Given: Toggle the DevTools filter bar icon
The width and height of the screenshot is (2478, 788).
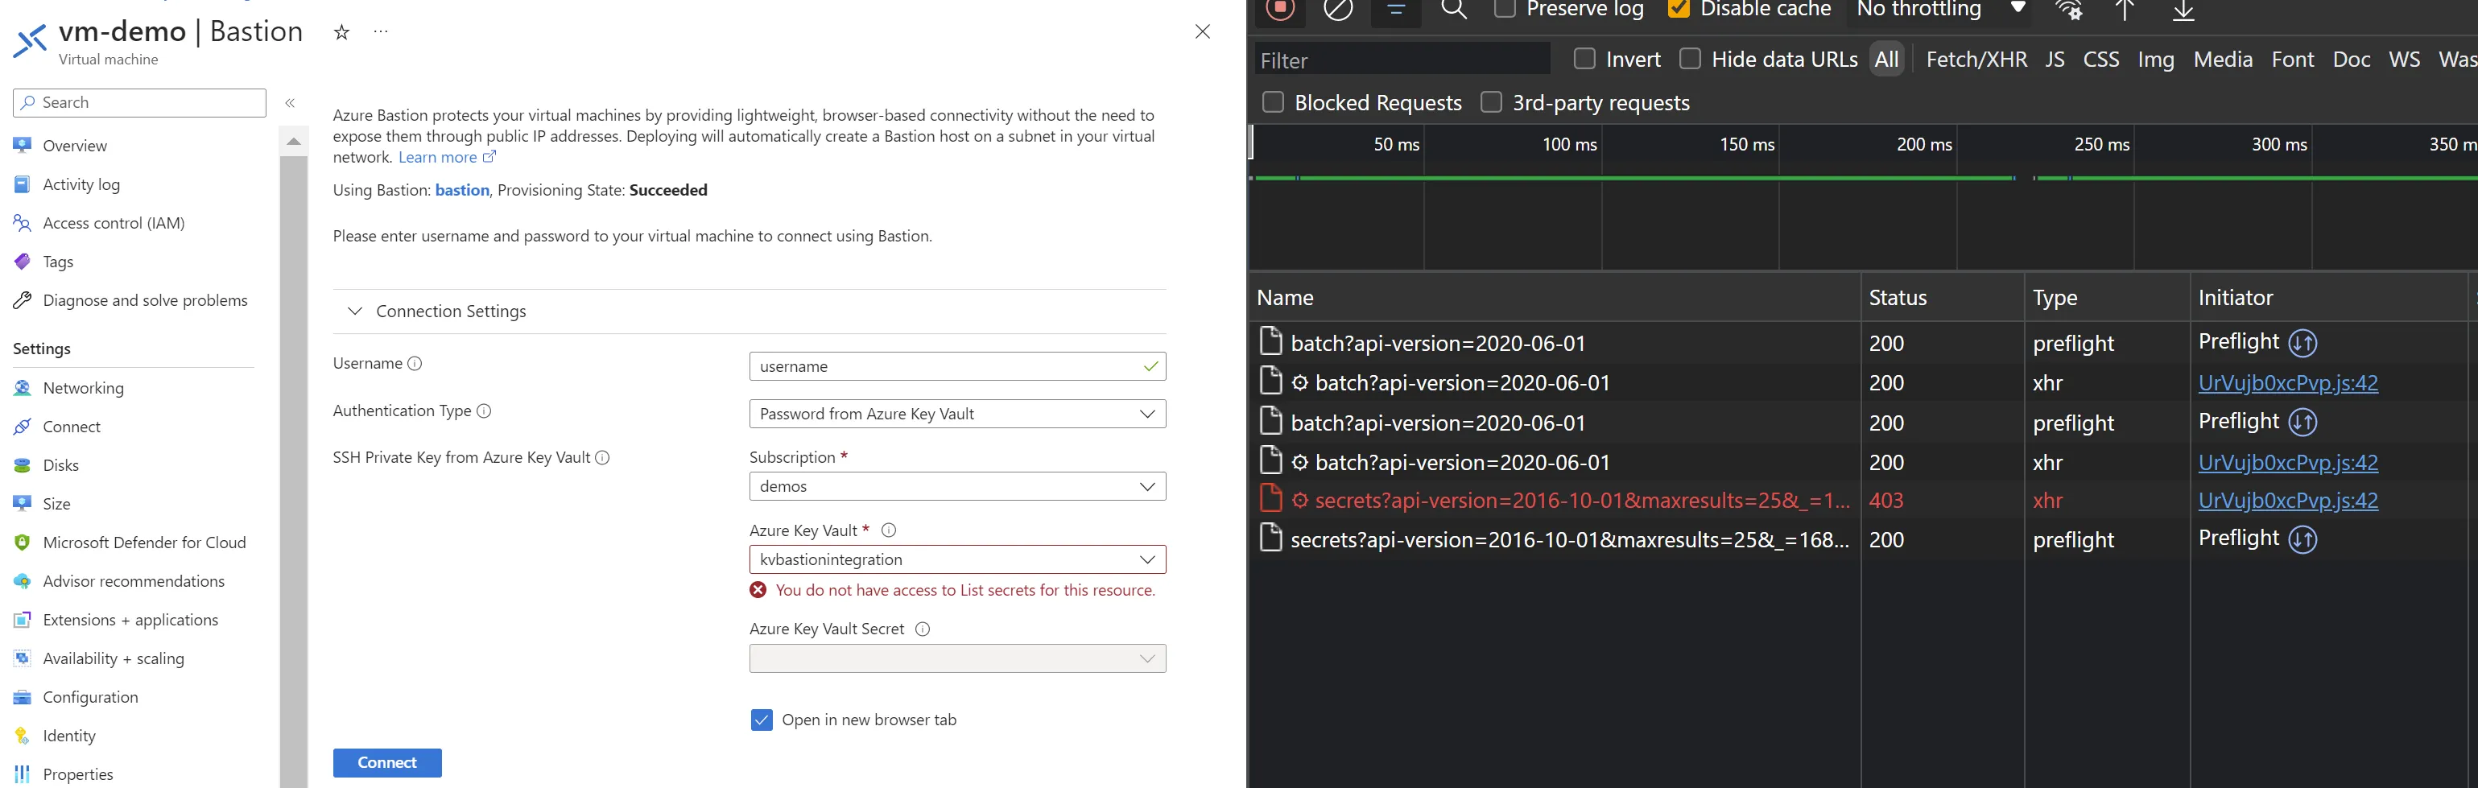Looking at the screenshot, I should point(1396,10).
